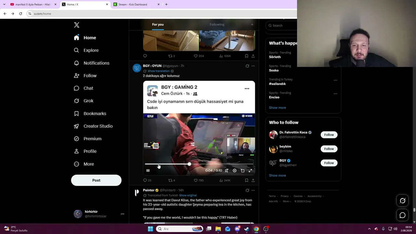This screenshot has height=234, width=416.
Task: Open more options for the Pointer post
Action: pyautogui.click(x=253, y=190)
